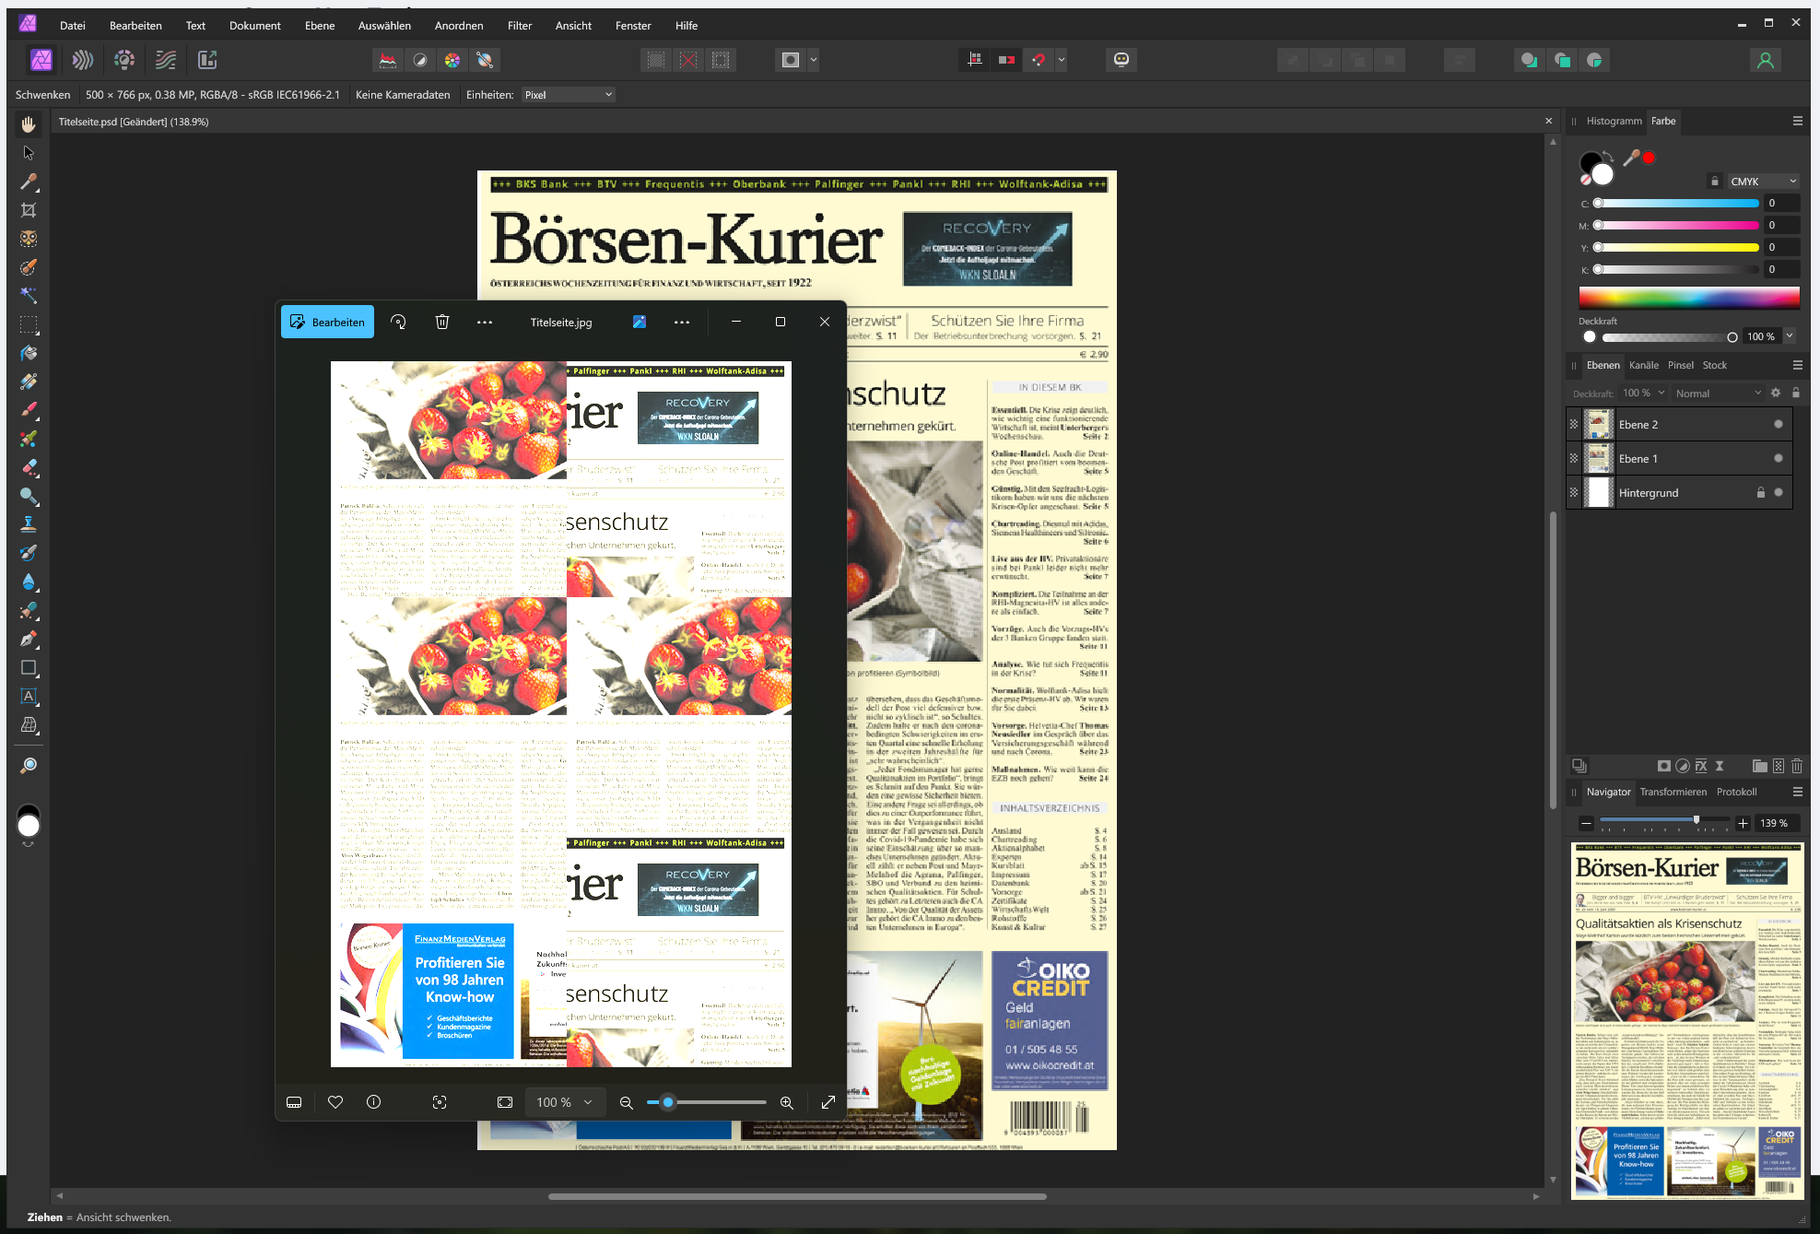The width and height of the screenshot is (1820, 1234).
Task: Select the Mesh Warp tool
Action: point(29,725)
